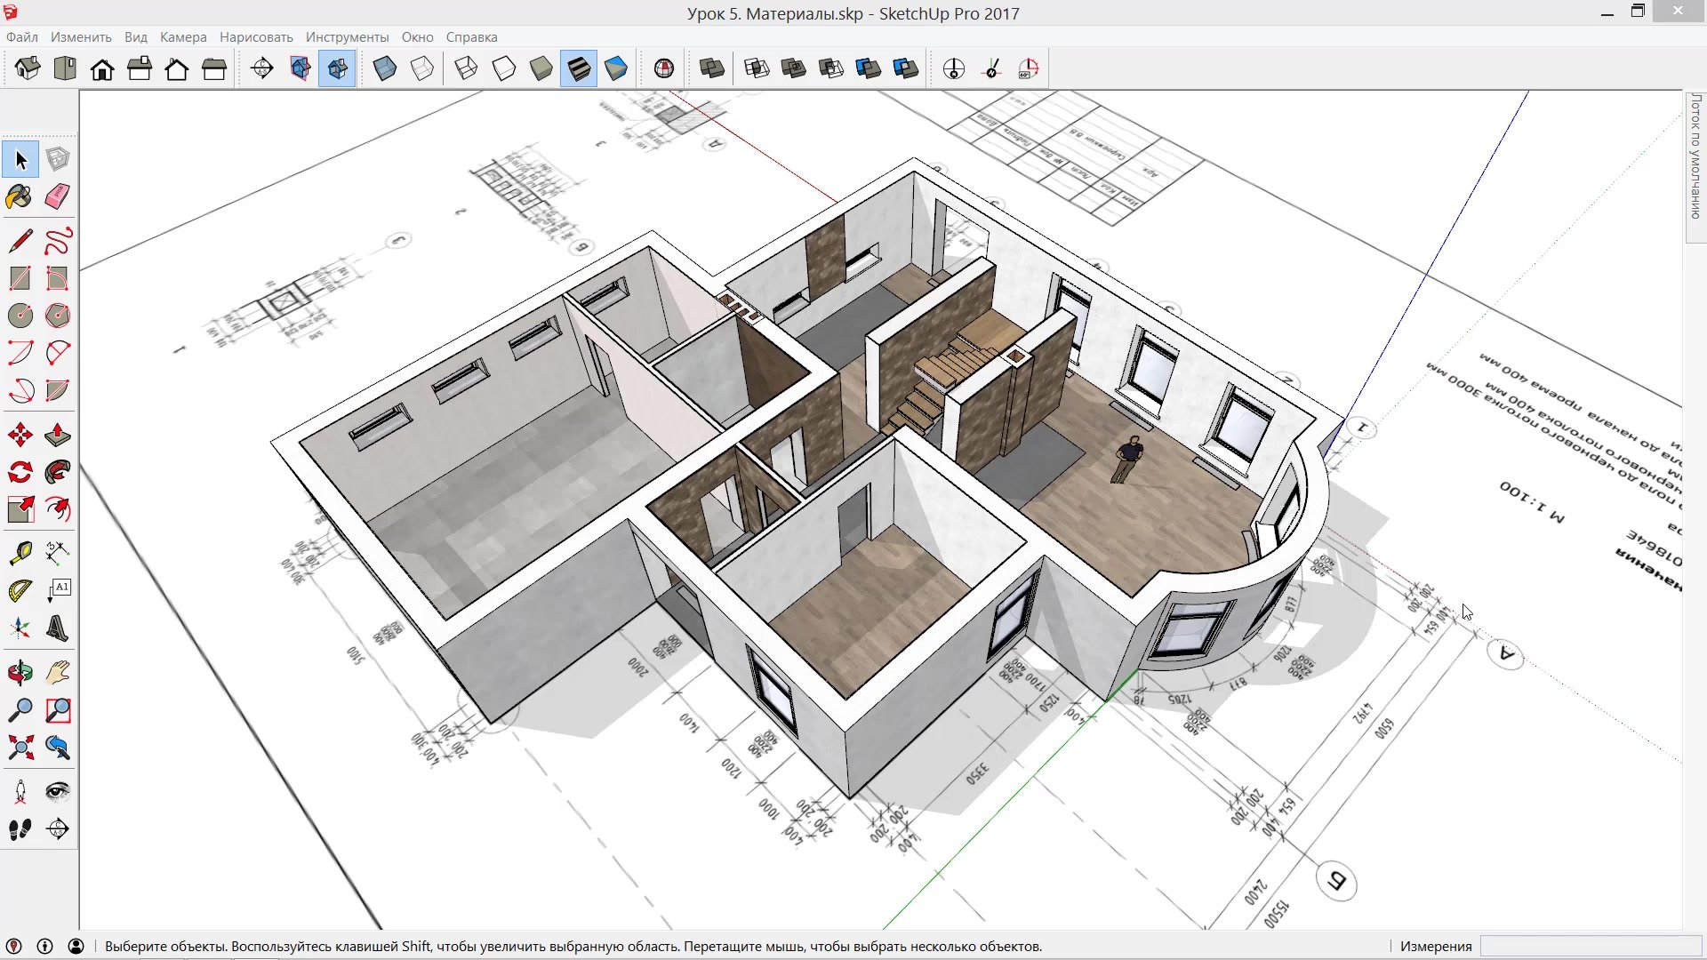The image size is (1707, 960).
Task: Select the Rotate tool
Action: tap(20, 472)
